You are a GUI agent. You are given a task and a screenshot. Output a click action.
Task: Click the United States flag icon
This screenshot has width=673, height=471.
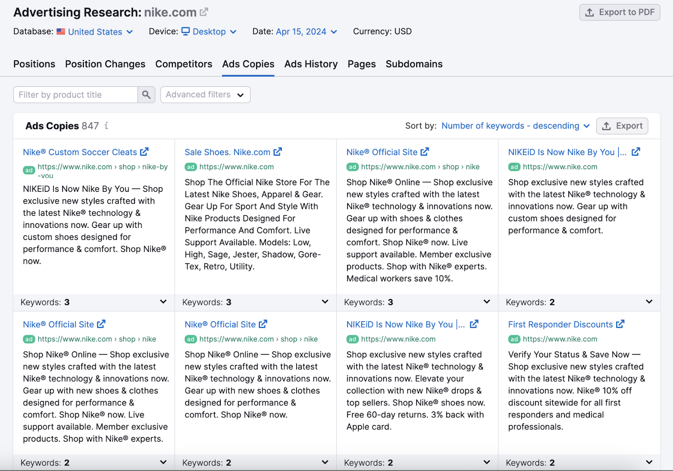pyautogui.click(x=61, y=31)
